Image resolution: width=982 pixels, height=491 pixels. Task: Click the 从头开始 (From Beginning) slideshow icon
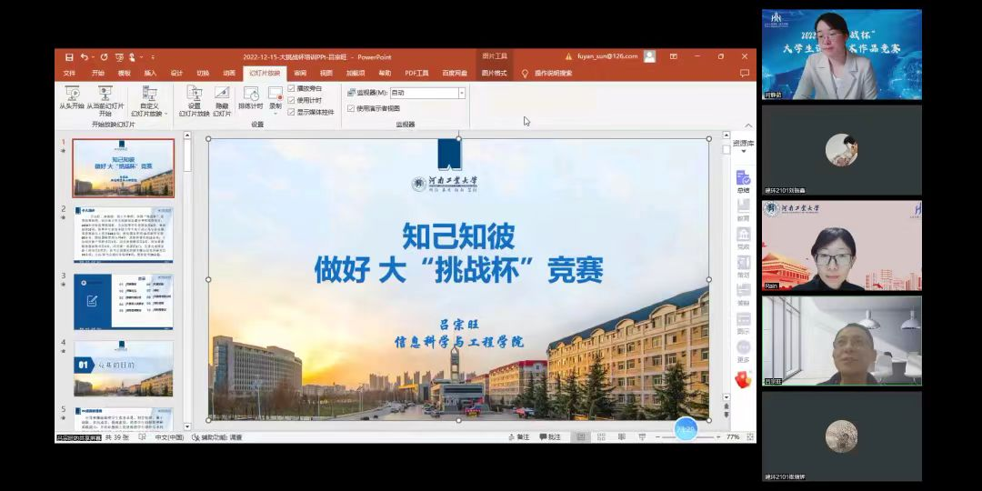[72, 94]
